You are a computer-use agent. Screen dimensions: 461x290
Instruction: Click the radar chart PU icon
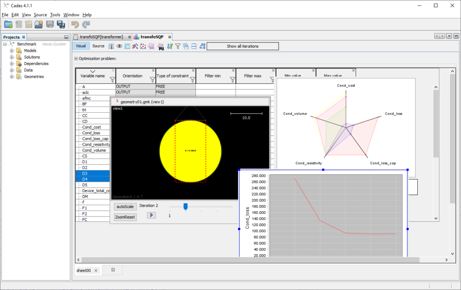coord(161,46)
